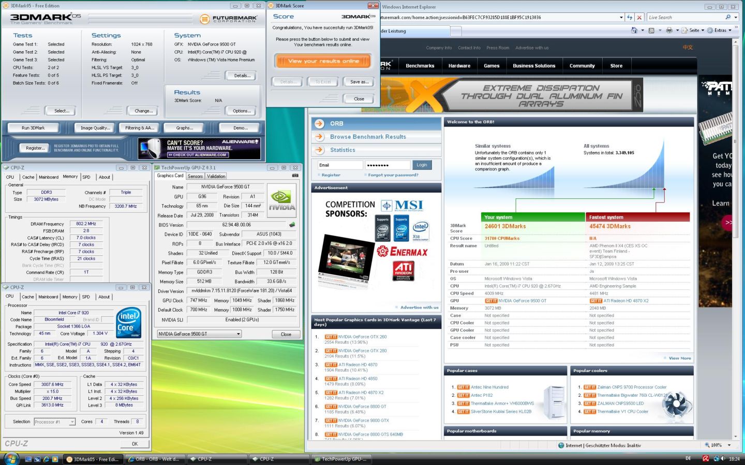Click the IE home page icon
The width and height of the screenshot is (745, 465).
[634, 30]
